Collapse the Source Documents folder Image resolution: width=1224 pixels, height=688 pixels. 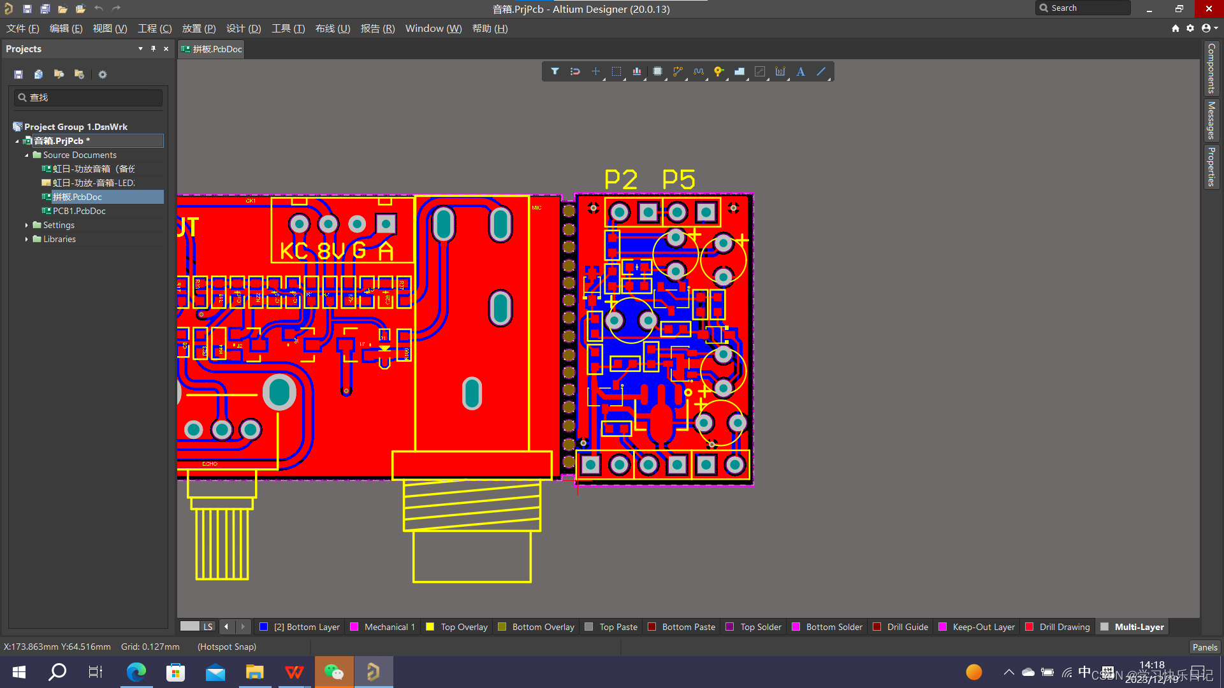(27, 155)
